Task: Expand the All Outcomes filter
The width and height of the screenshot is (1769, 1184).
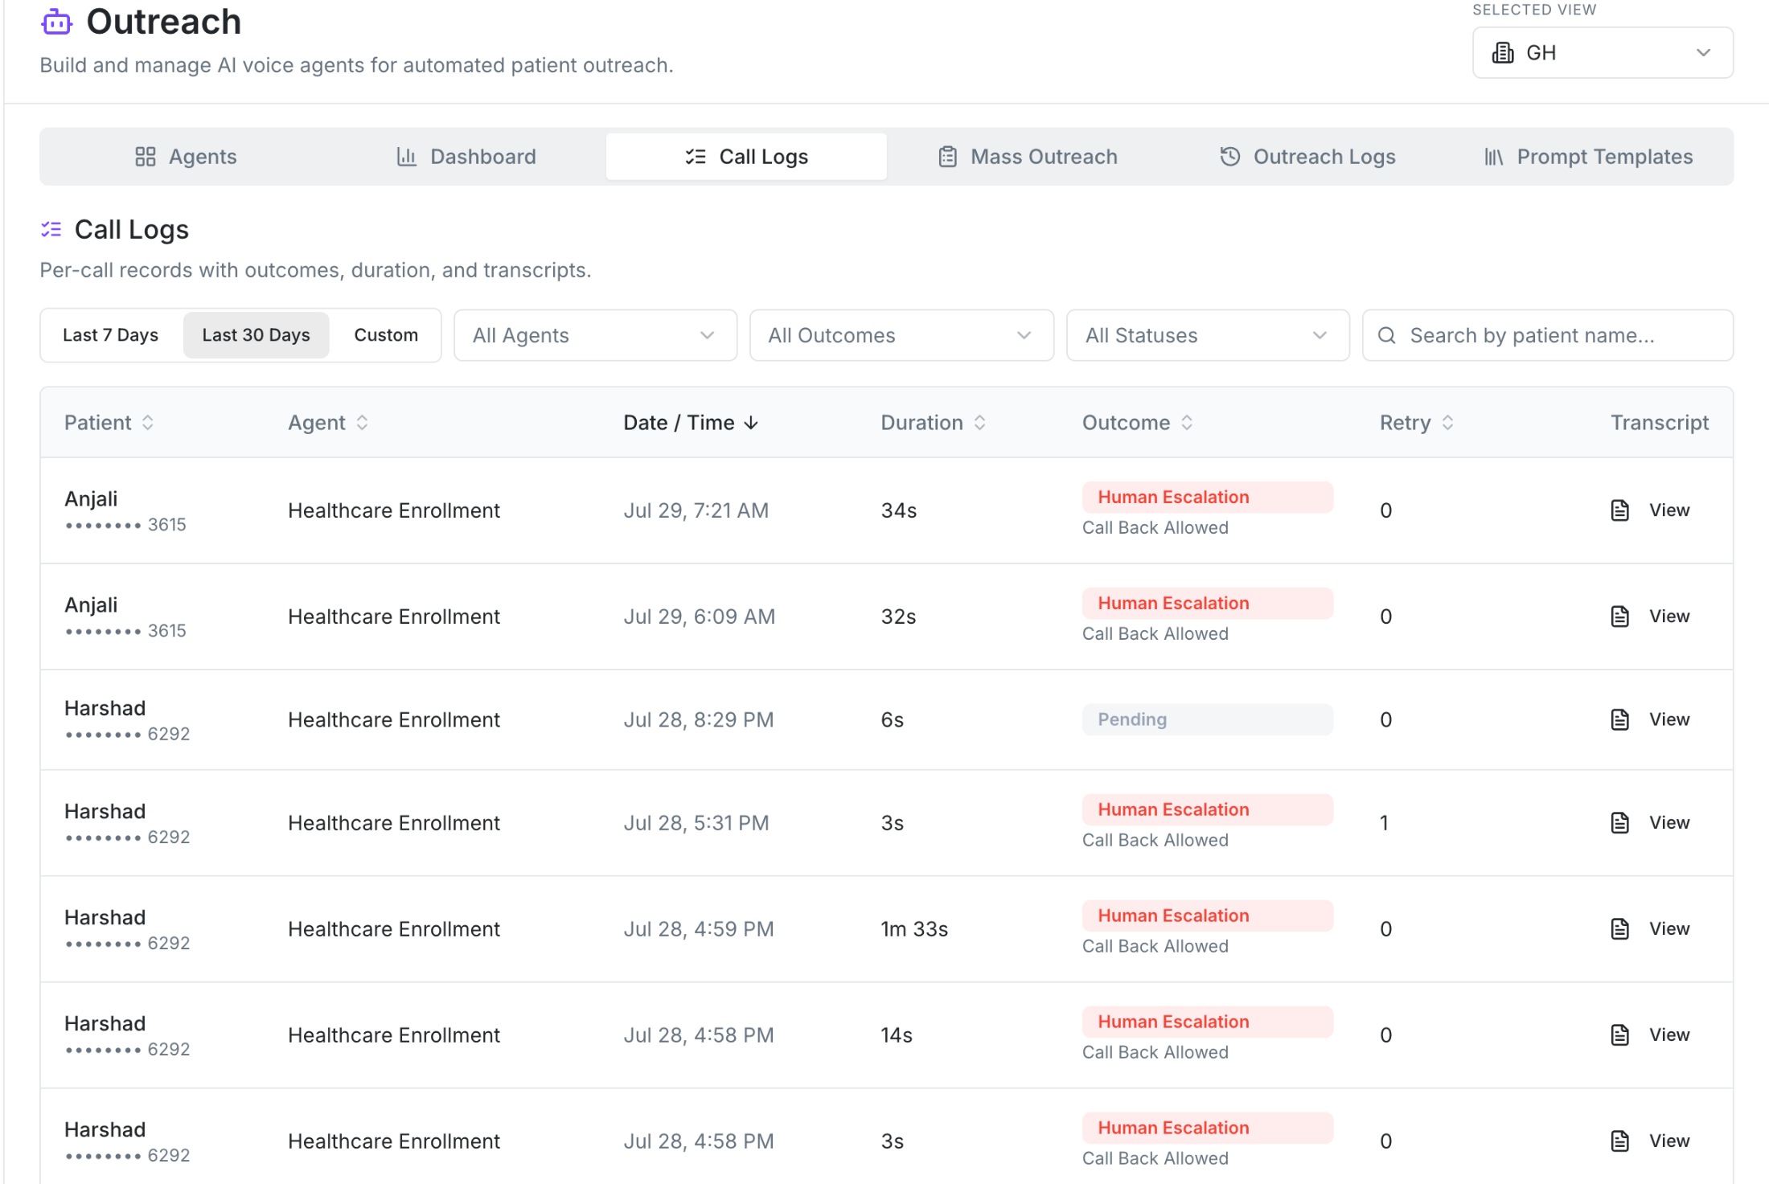Action: pyautogui.click(x=901, y=335)
